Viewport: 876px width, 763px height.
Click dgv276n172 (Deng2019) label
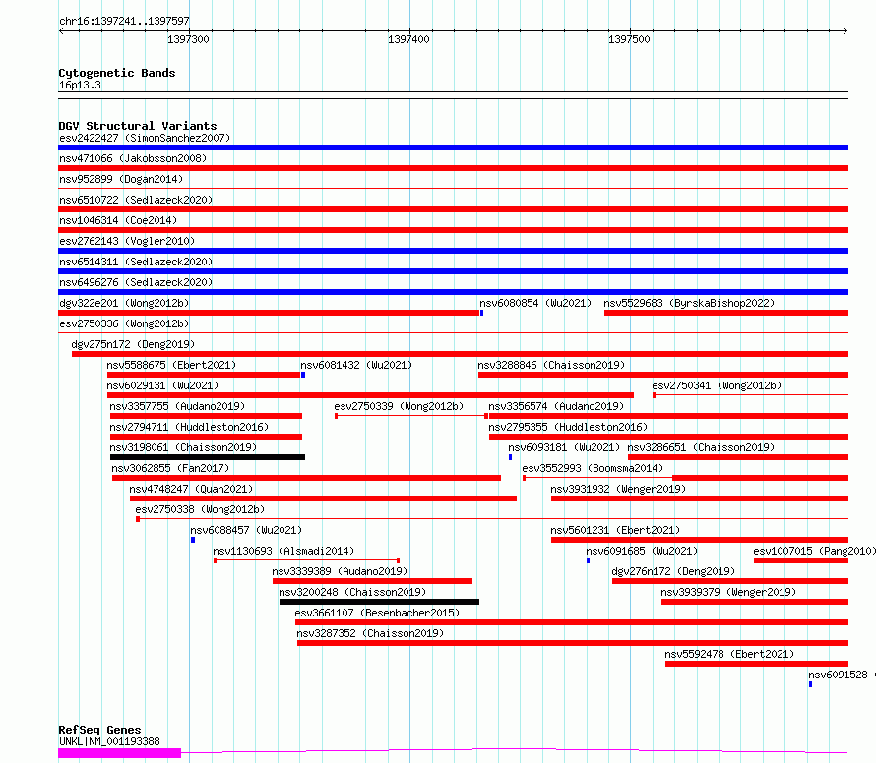point(673,571)
